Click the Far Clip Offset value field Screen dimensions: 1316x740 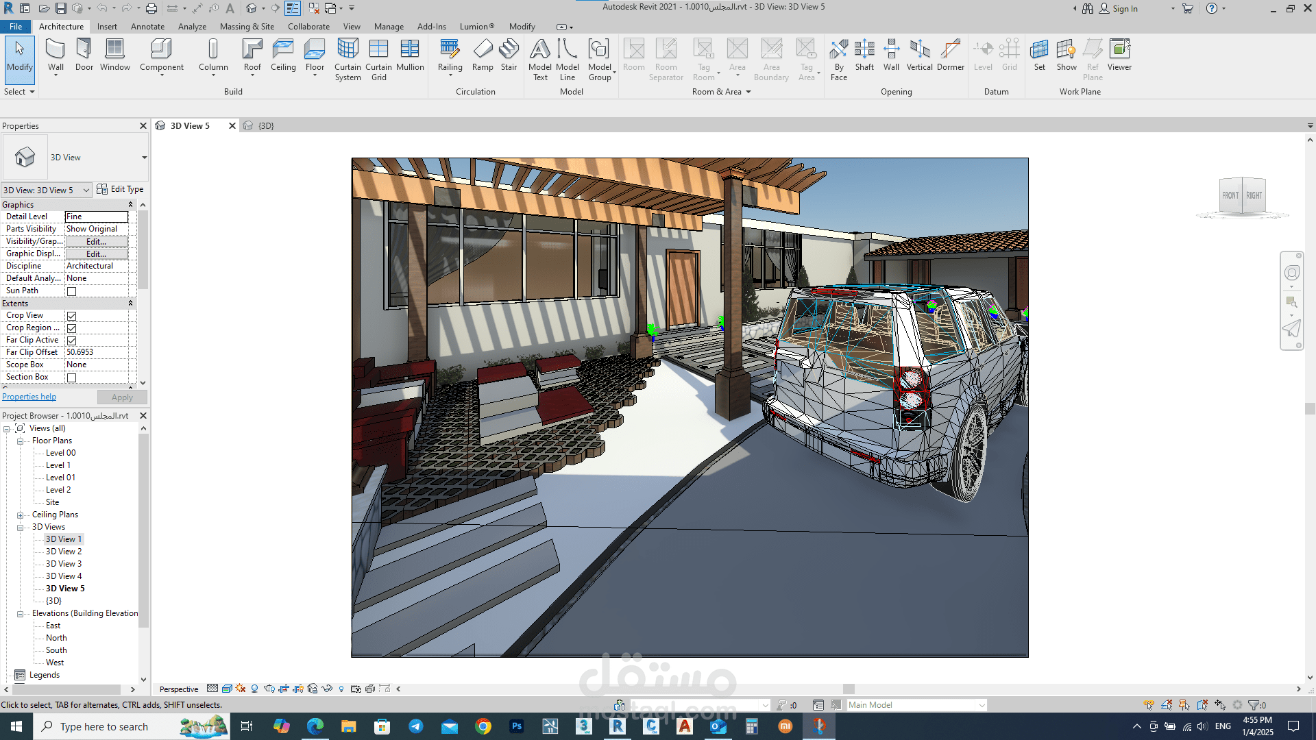point(96,352)
